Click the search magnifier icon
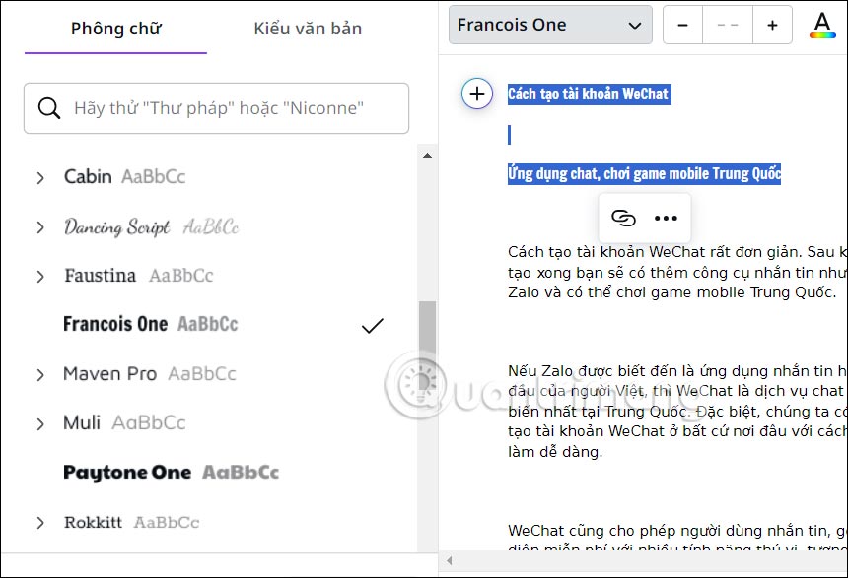This screenshot has width=848, height=578. pyautogui.click(x=49, y=108)
